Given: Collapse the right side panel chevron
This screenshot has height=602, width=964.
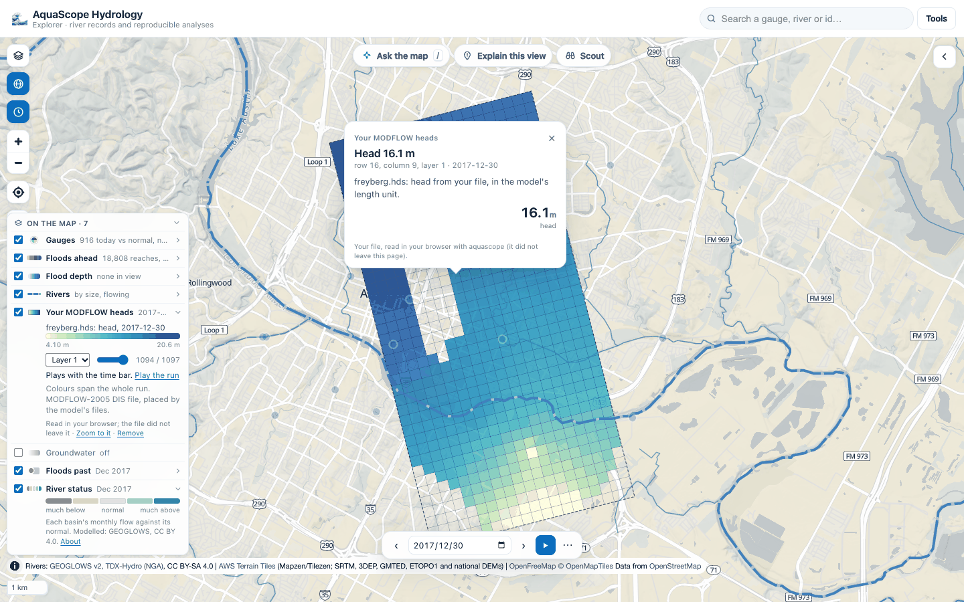Looking at the screenshot, I should click(944, 57).
